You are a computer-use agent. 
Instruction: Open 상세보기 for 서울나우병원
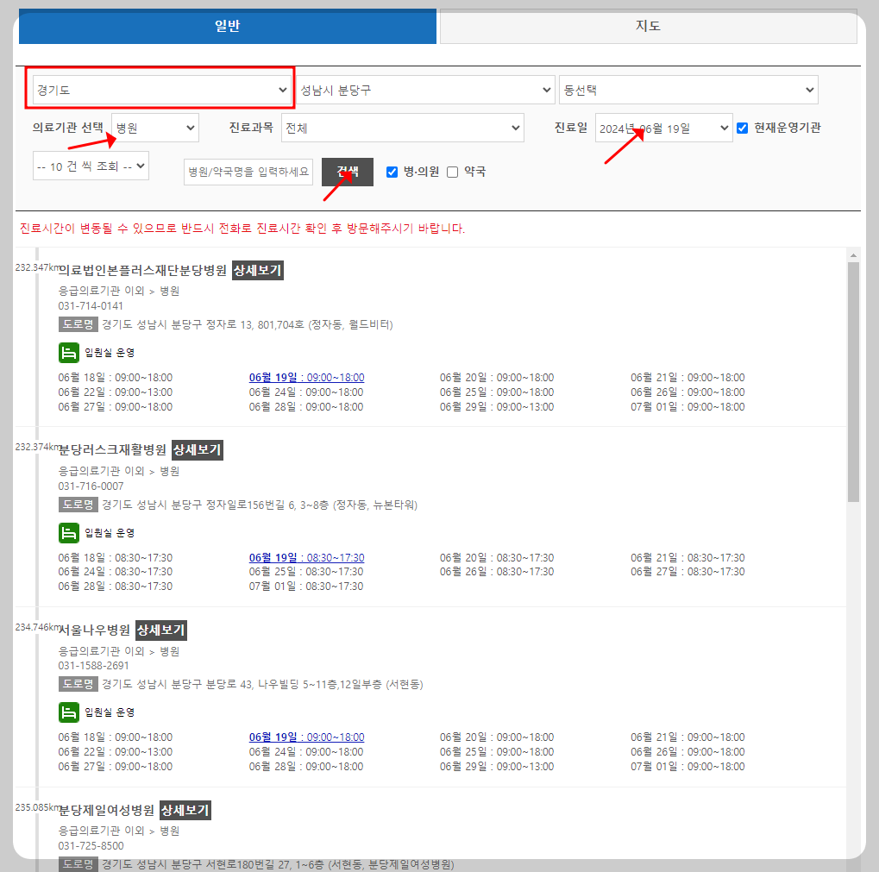pyautogui.click(x=161, y=630)
